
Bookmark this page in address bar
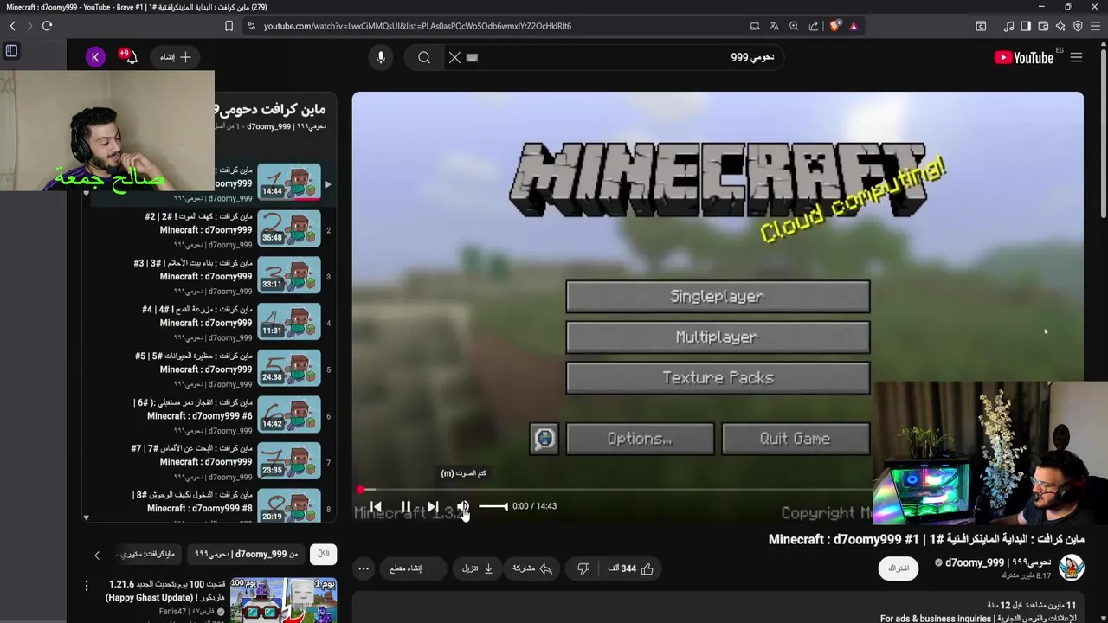229,26
